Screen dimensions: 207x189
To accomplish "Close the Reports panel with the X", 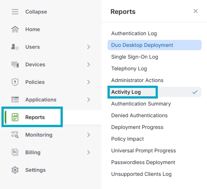I will (196, 11).
